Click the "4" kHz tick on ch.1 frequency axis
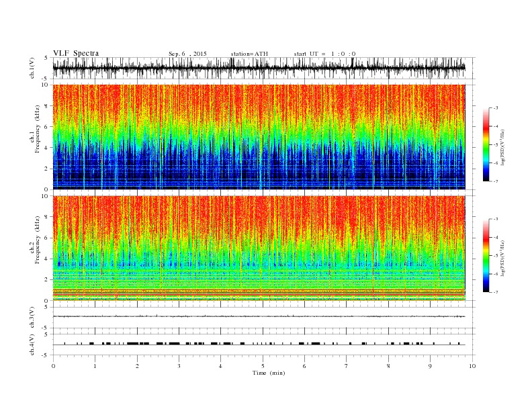The width and height of the screenshot is (532, 411). (46, 148)
